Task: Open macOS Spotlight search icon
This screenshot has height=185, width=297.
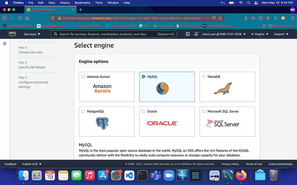Action: pos(249,3)
